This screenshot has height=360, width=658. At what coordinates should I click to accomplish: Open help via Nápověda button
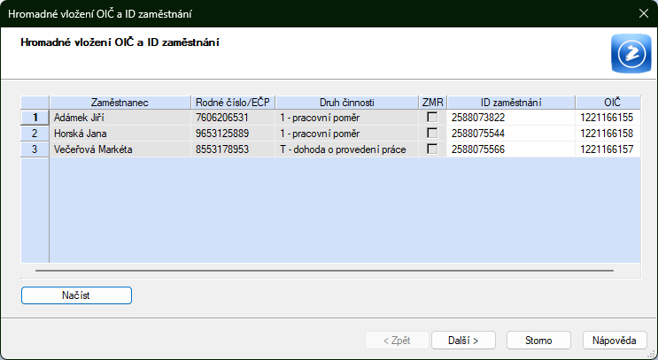point(615,340)
